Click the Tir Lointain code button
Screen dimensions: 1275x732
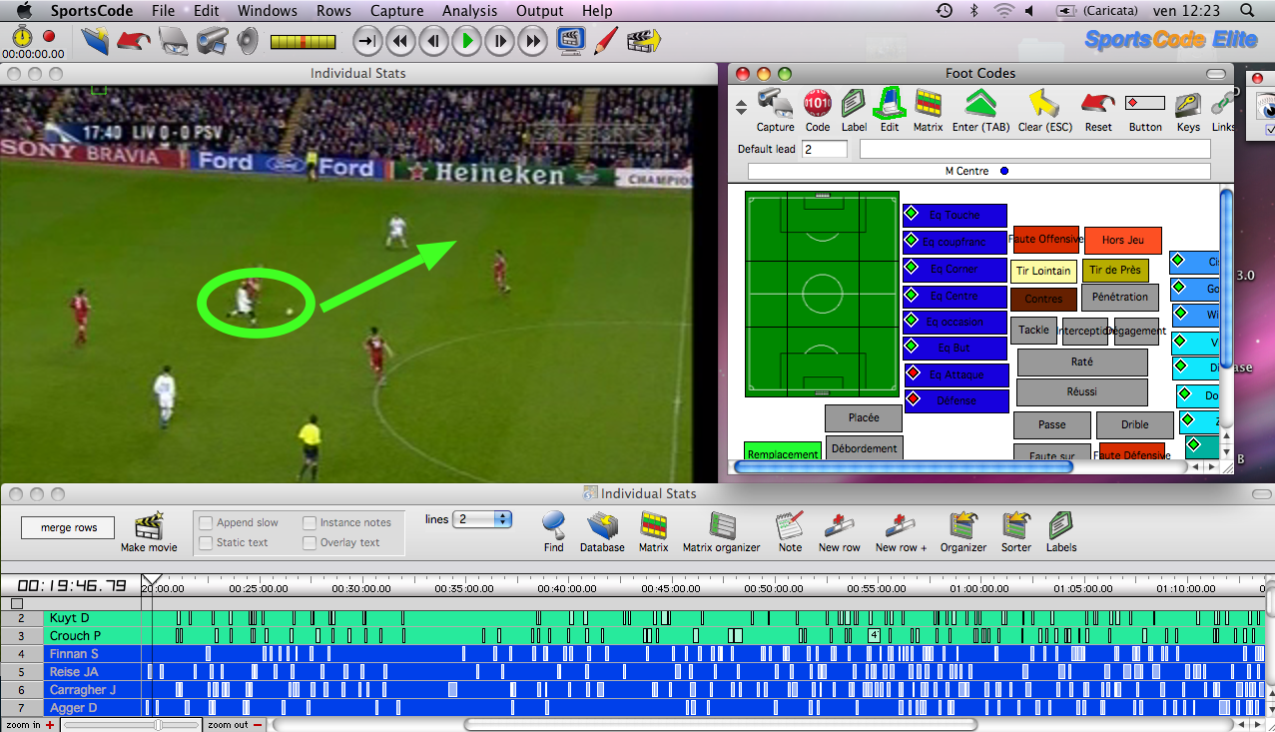point(1043,271)
